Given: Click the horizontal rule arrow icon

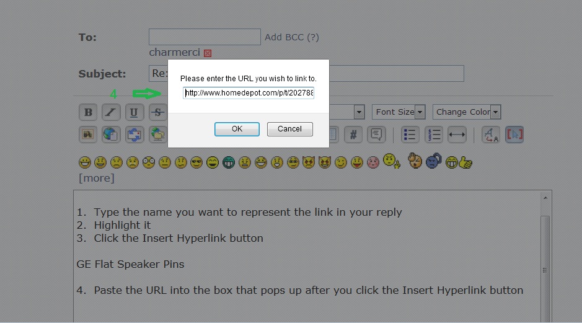Looking at the screenshot, I should tap(457, 135).
